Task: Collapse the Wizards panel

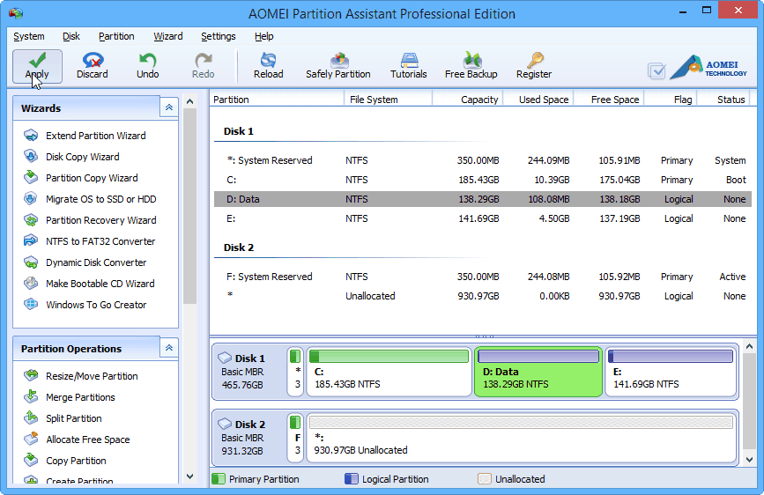Action: (x=169, y=107)
